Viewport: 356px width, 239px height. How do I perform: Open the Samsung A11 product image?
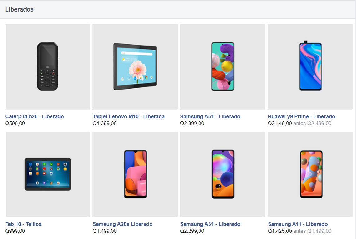[310, 174]
